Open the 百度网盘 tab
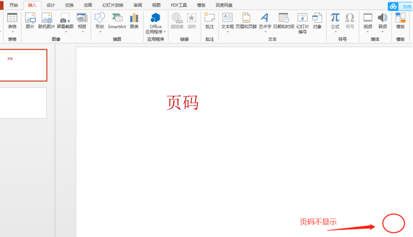The image size is (413, 237). [x=224, y=5]
